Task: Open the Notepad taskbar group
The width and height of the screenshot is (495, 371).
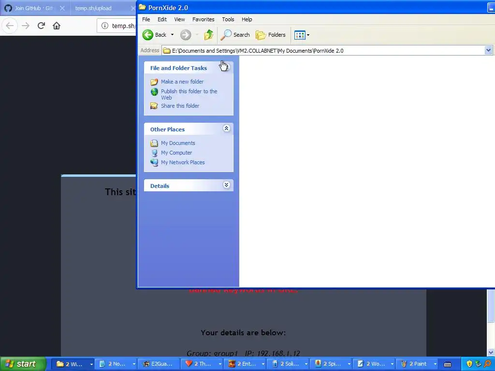Action: tap(117, 364)
